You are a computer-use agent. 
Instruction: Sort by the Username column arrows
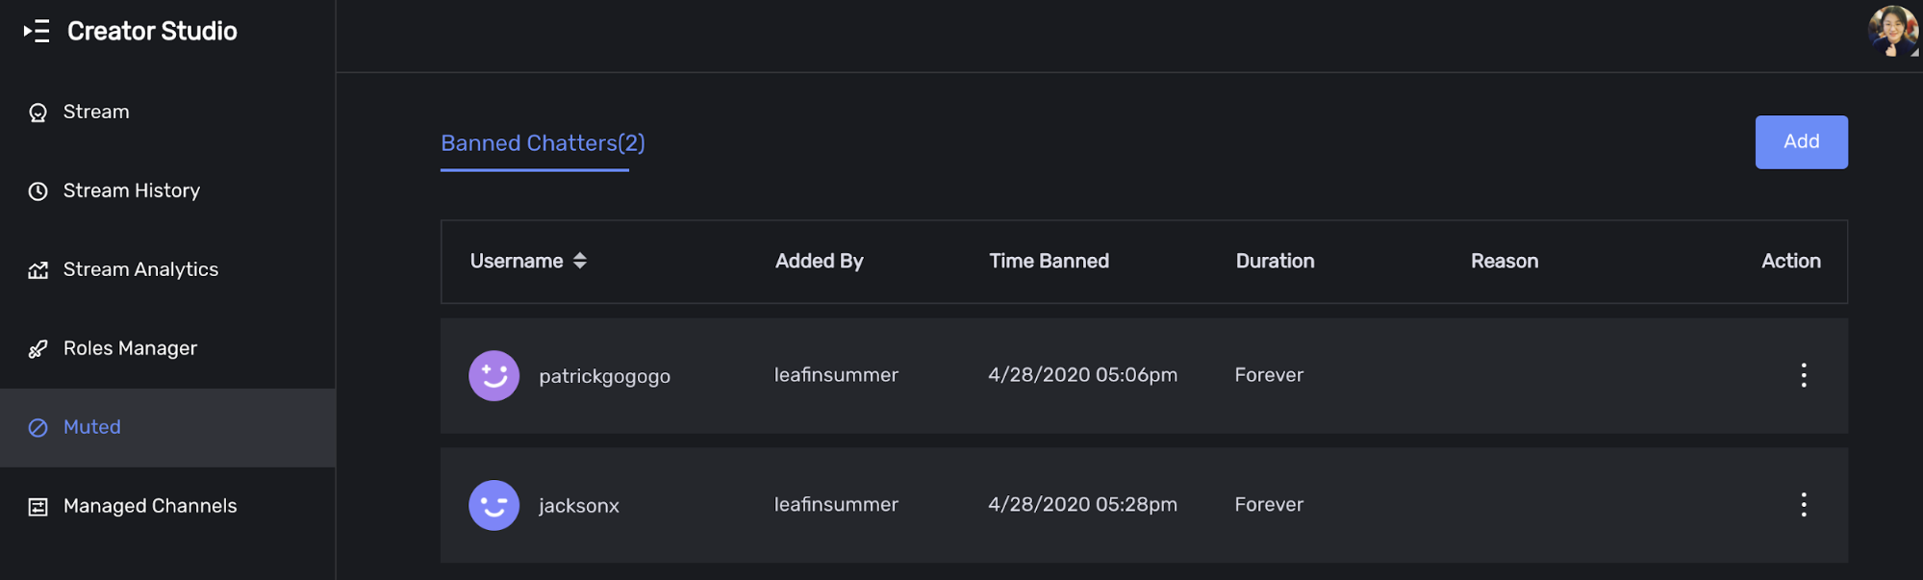pyautogui.click(x=579, y=261)
